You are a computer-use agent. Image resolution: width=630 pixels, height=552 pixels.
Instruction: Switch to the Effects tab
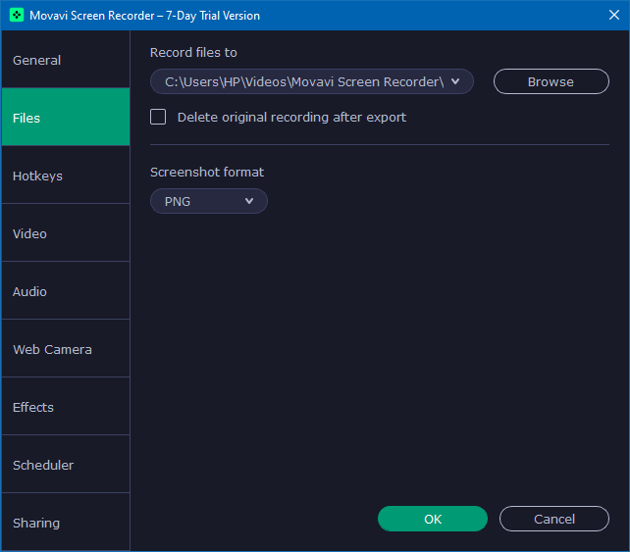(66, 406)
